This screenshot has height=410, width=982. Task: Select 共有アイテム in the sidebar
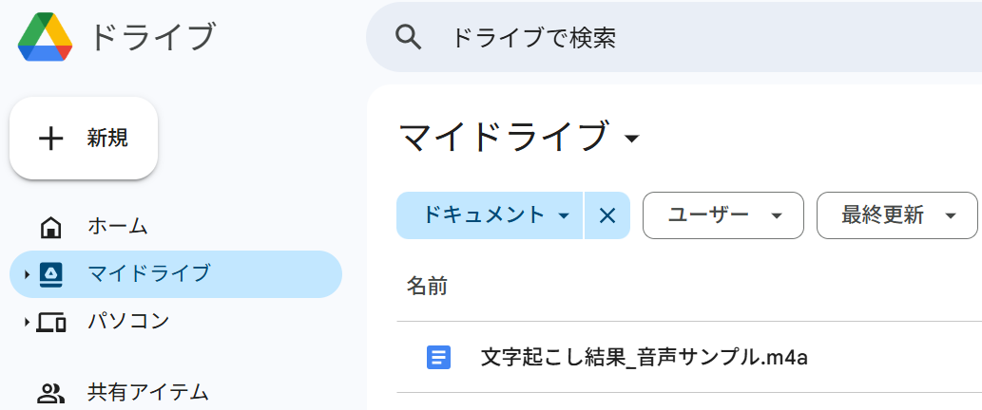147,391
